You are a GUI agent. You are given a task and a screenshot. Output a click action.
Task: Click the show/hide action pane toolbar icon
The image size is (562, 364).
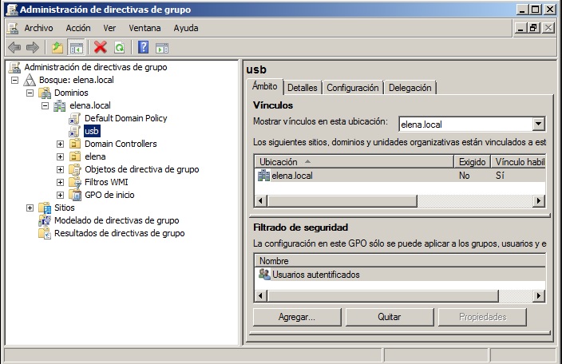pos(162,47)
